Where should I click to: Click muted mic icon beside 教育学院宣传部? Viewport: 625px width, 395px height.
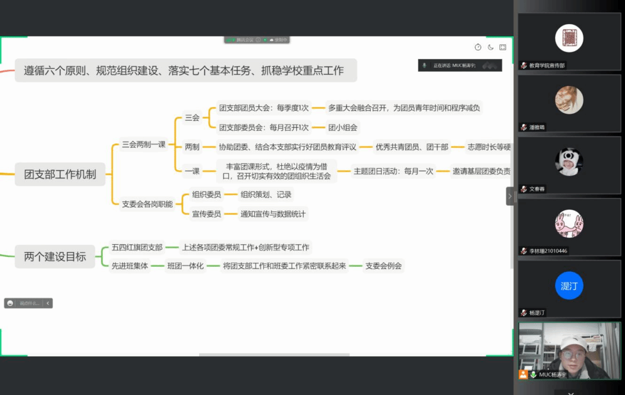pos(524,66)
